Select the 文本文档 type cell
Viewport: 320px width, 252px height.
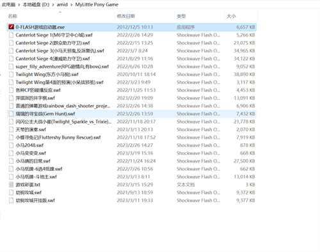pos(186,185)
